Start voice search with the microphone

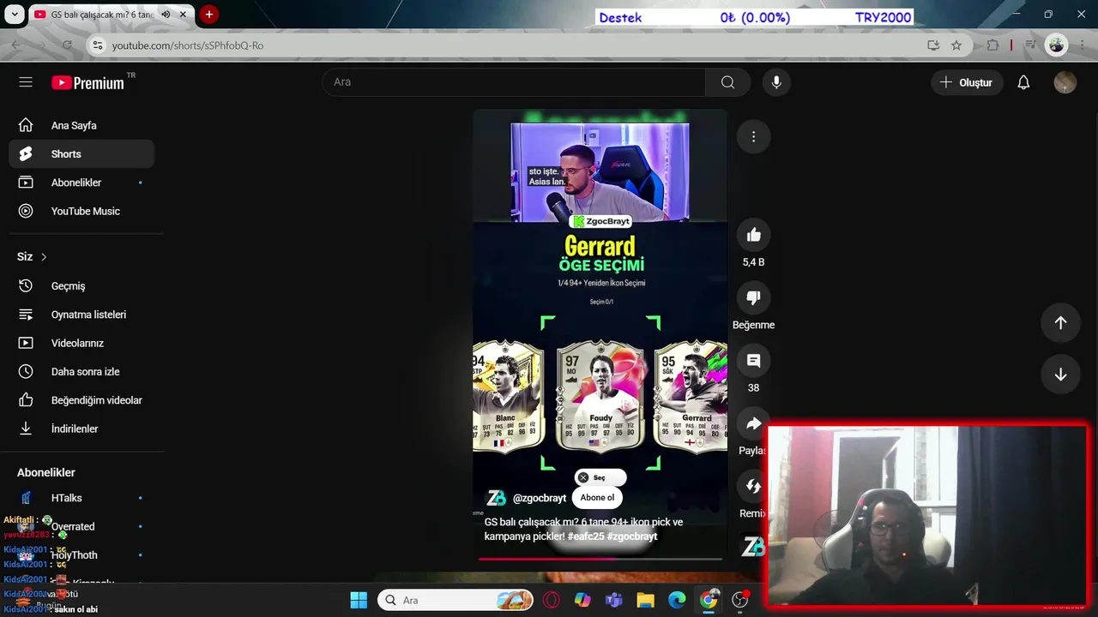[776, 82]
